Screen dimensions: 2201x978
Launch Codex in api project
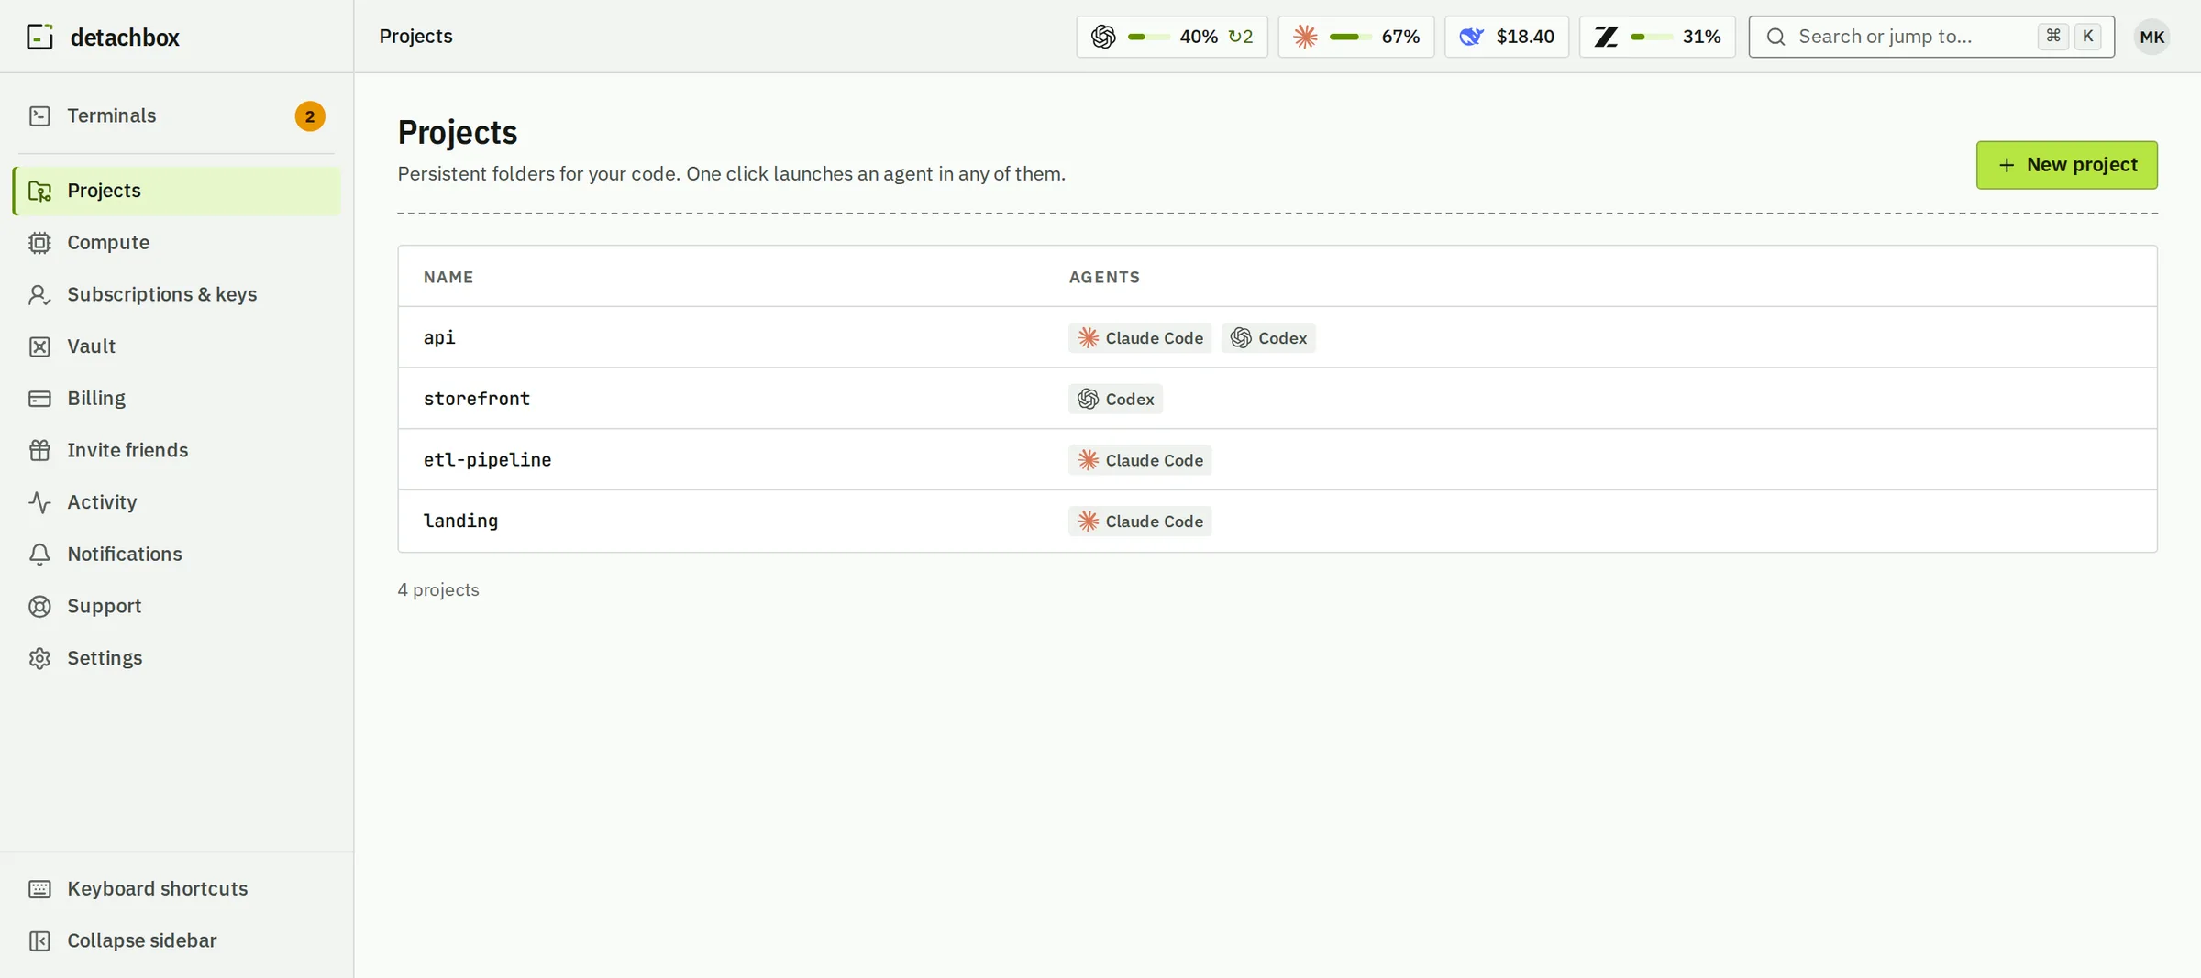pos(1268,338)
